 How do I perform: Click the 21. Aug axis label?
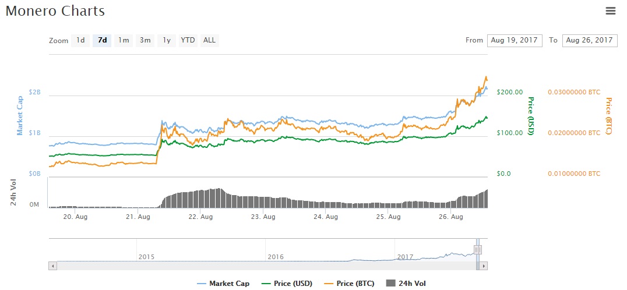138,217
